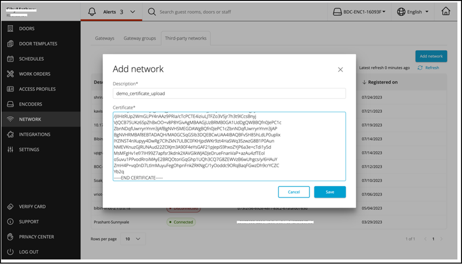
Task: Sort by Registered on arrow
Action: click(364, 82)
